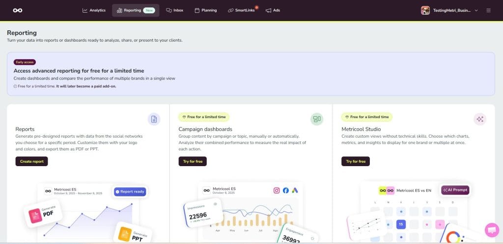The width and height of the screenshot is (503, 244).
Task: Click the Analytics line chart icon
Action: 85,11
